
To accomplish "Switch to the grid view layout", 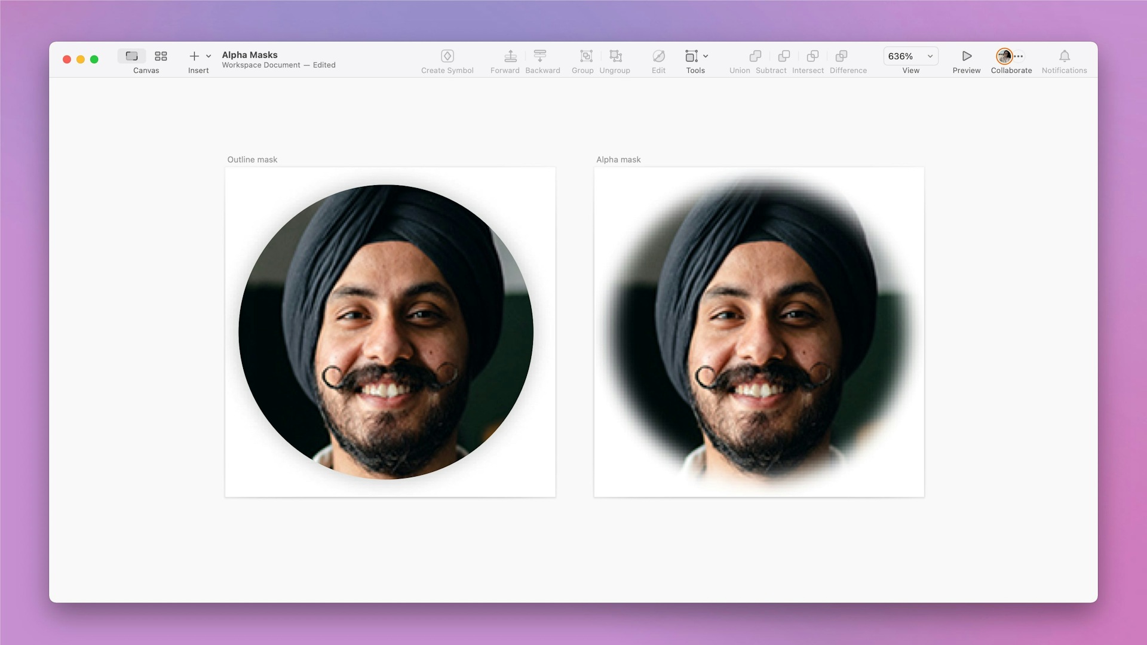I will (x=160, y=56).
